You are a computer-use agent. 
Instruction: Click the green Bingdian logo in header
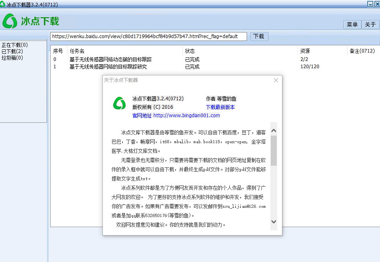[10, 21]
